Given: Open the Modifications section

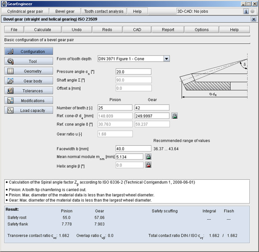Looking at the screenshot, I should pyautogui.click(x=29, y=101).
